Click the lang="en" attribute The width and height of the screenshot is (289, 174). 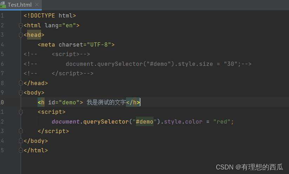coord(60,25)
